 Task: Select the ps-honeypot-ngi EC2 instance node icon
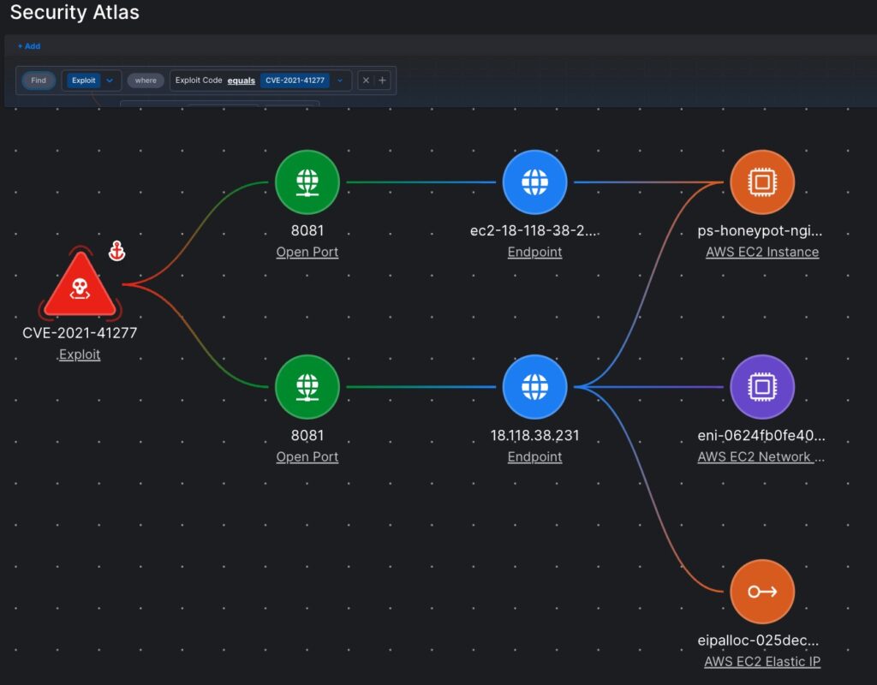[x=762, y=182]
